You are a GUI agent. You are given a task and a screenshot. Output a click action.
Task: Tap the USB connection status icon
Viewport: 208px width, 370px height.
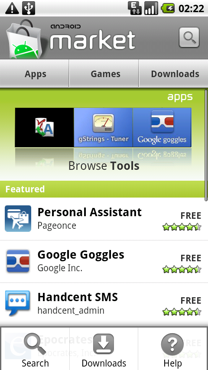tap(29, 8)
